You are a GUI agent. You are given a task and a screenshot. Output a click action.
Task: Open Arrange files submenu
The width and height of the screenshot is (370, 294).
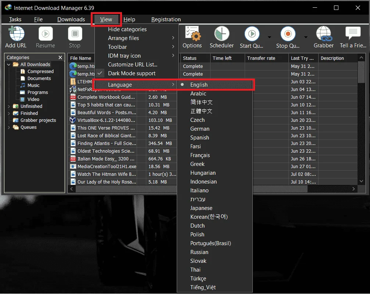click(136, 38)
